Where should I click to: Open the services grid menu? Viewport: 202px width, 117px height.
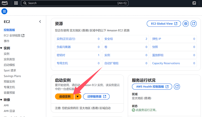click(16, 3)
